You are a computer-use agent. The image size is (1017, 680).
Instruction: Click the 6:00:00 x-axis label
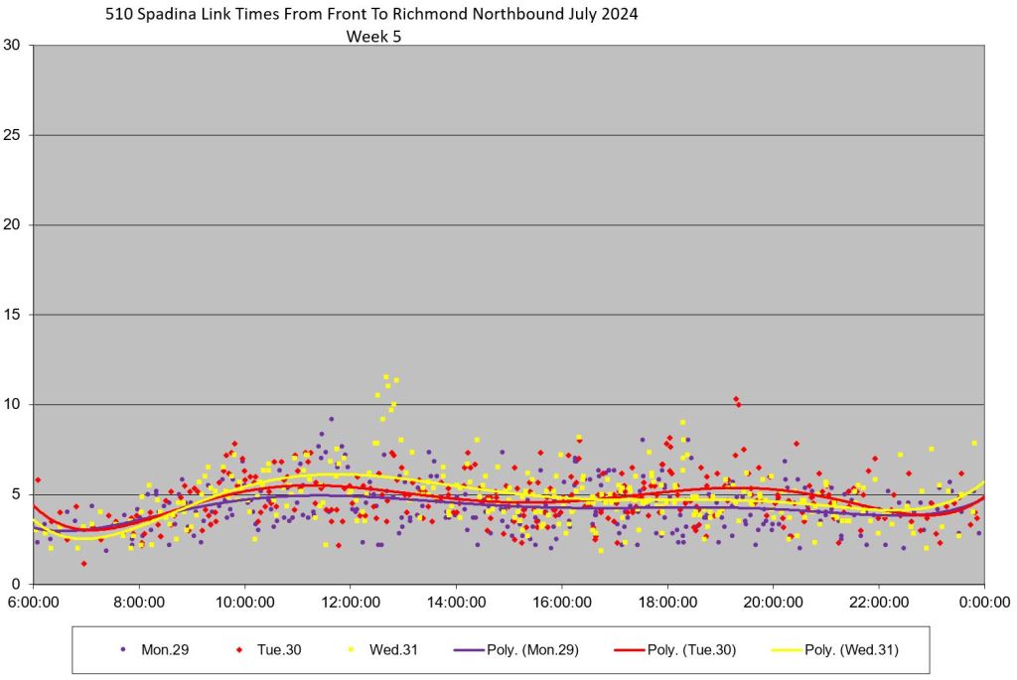tap(34, 602)
